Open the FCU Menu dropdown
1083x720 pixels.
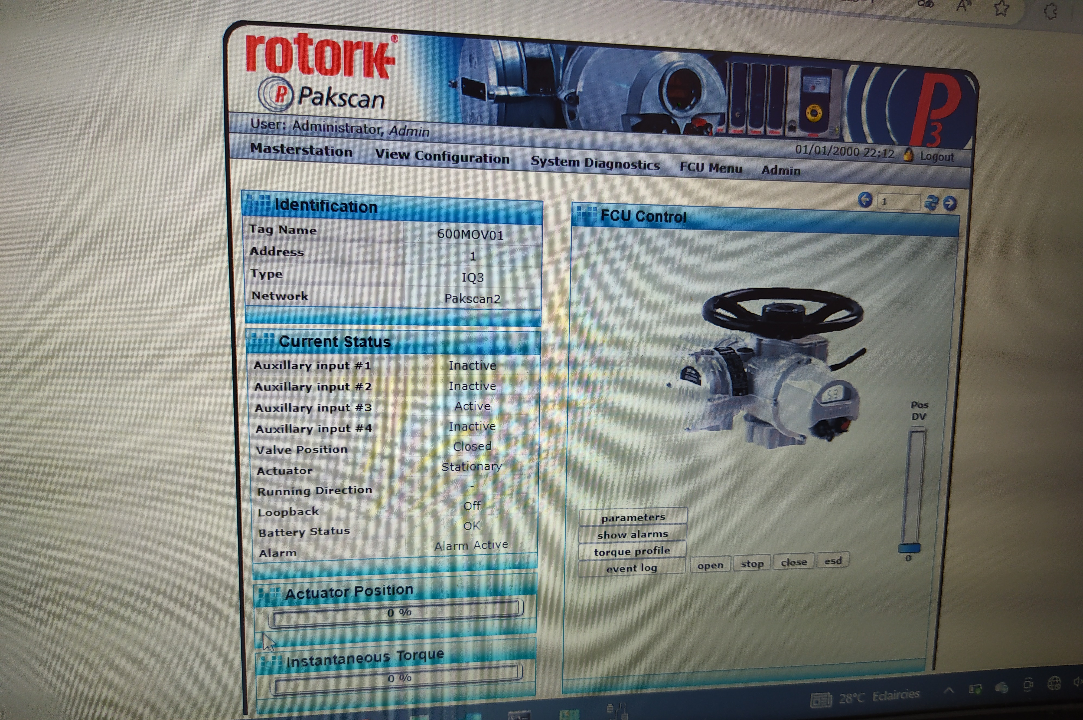point(711,168)
